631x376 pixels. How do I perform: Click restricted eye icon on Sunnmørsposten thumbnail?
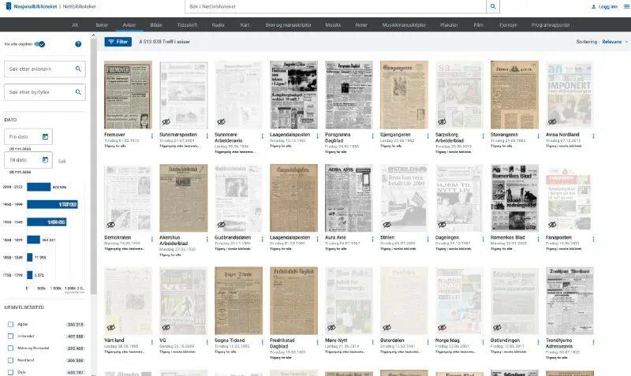[x=166, y=121]
